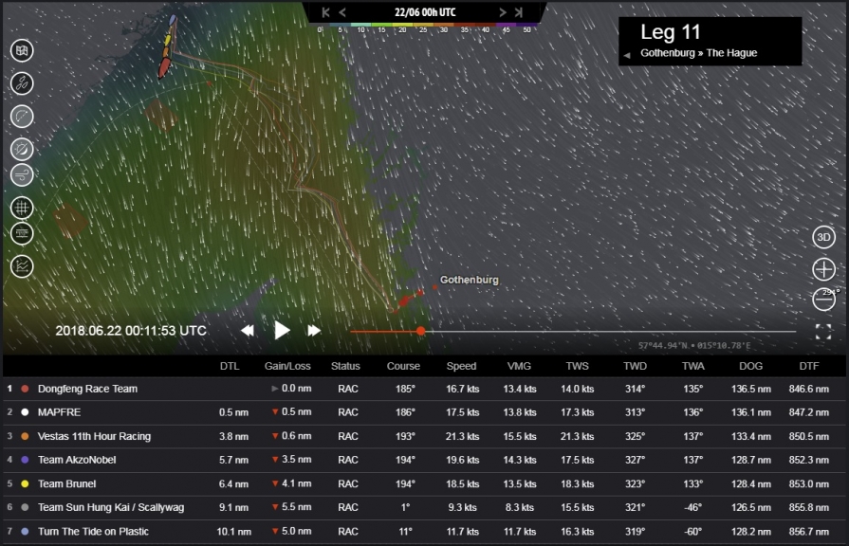The width and height of the screenshot is (849, 546).
Task: Play the race replay
Action: 282,330
